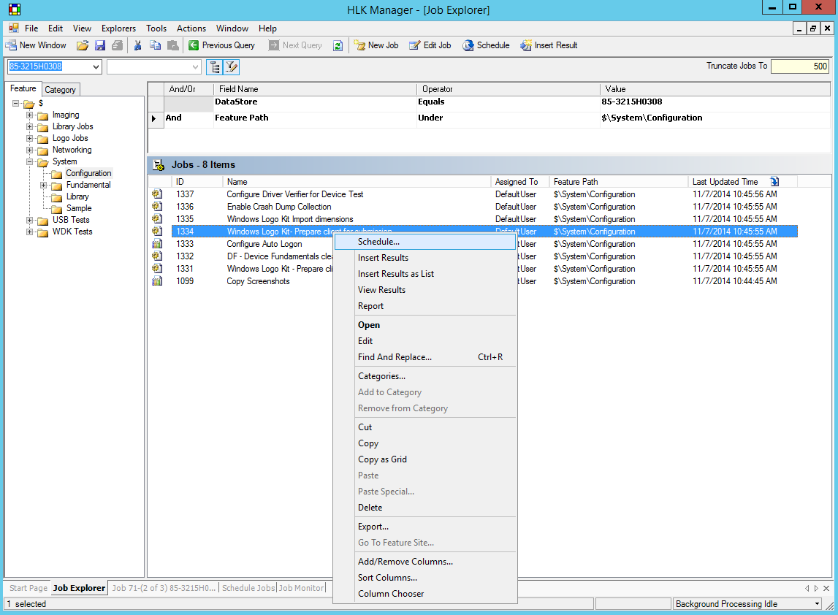Click the Truncate Jobs To field
The image size is (838, 615).
pos(799,66)
